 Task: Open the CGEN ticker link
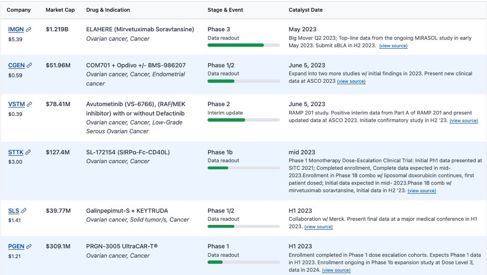[x=17, y=66]
